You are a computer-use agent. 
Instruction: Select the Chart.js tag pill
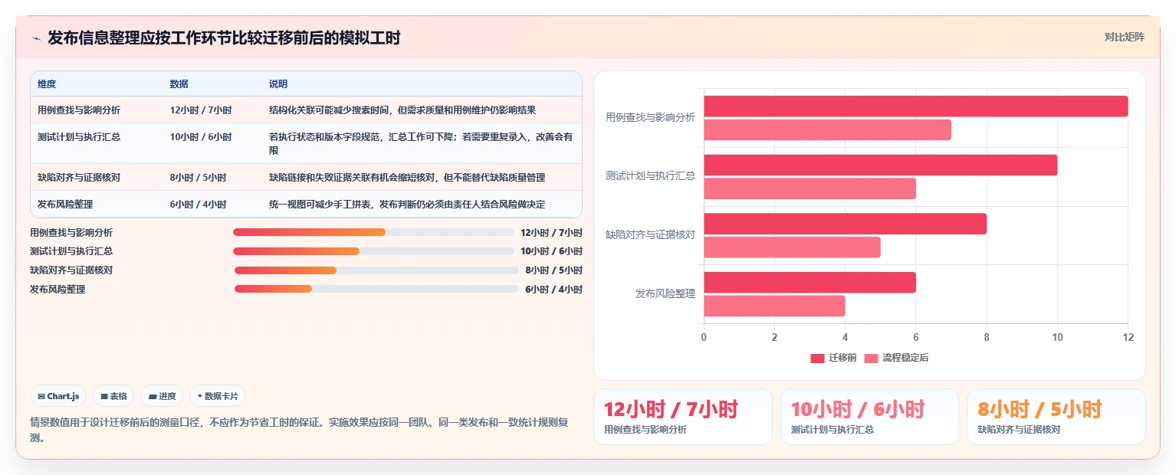tap(59, 396)
